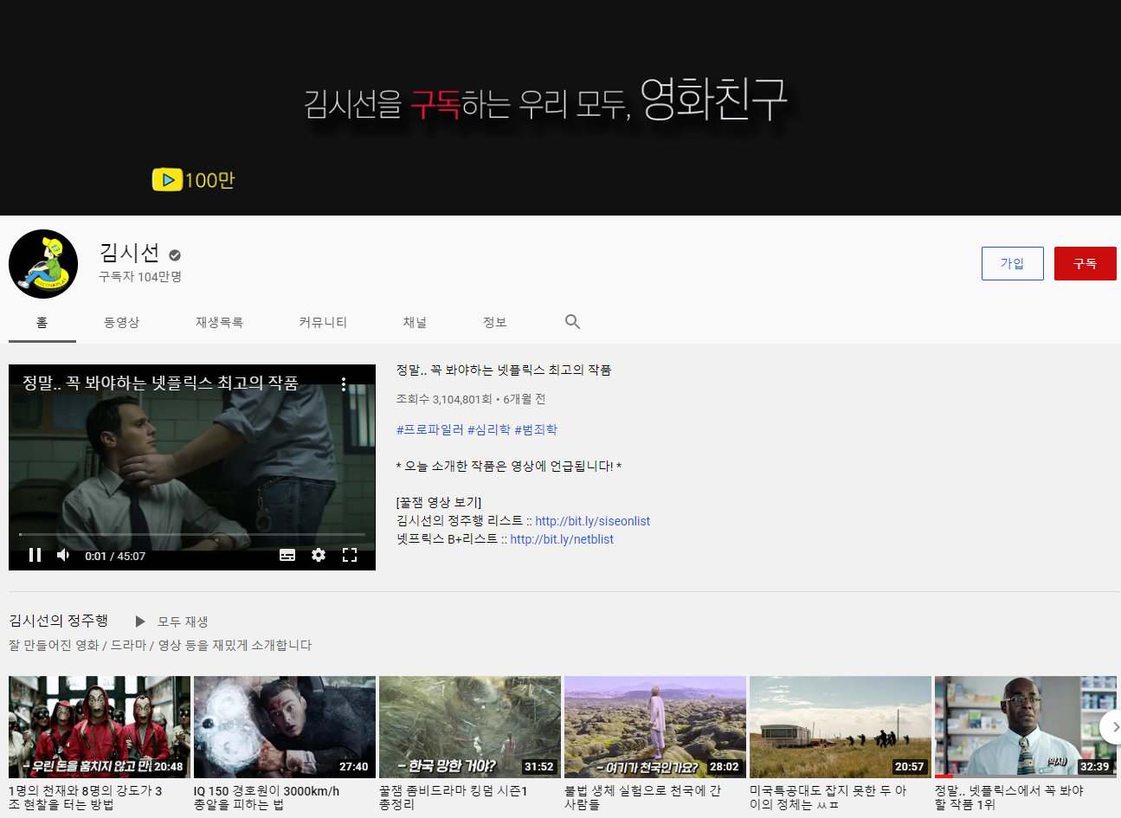This screenshot has height=818, width=1121.
Task: Click the #범죄학 hashtag
Action: click(x=536, y=429)
